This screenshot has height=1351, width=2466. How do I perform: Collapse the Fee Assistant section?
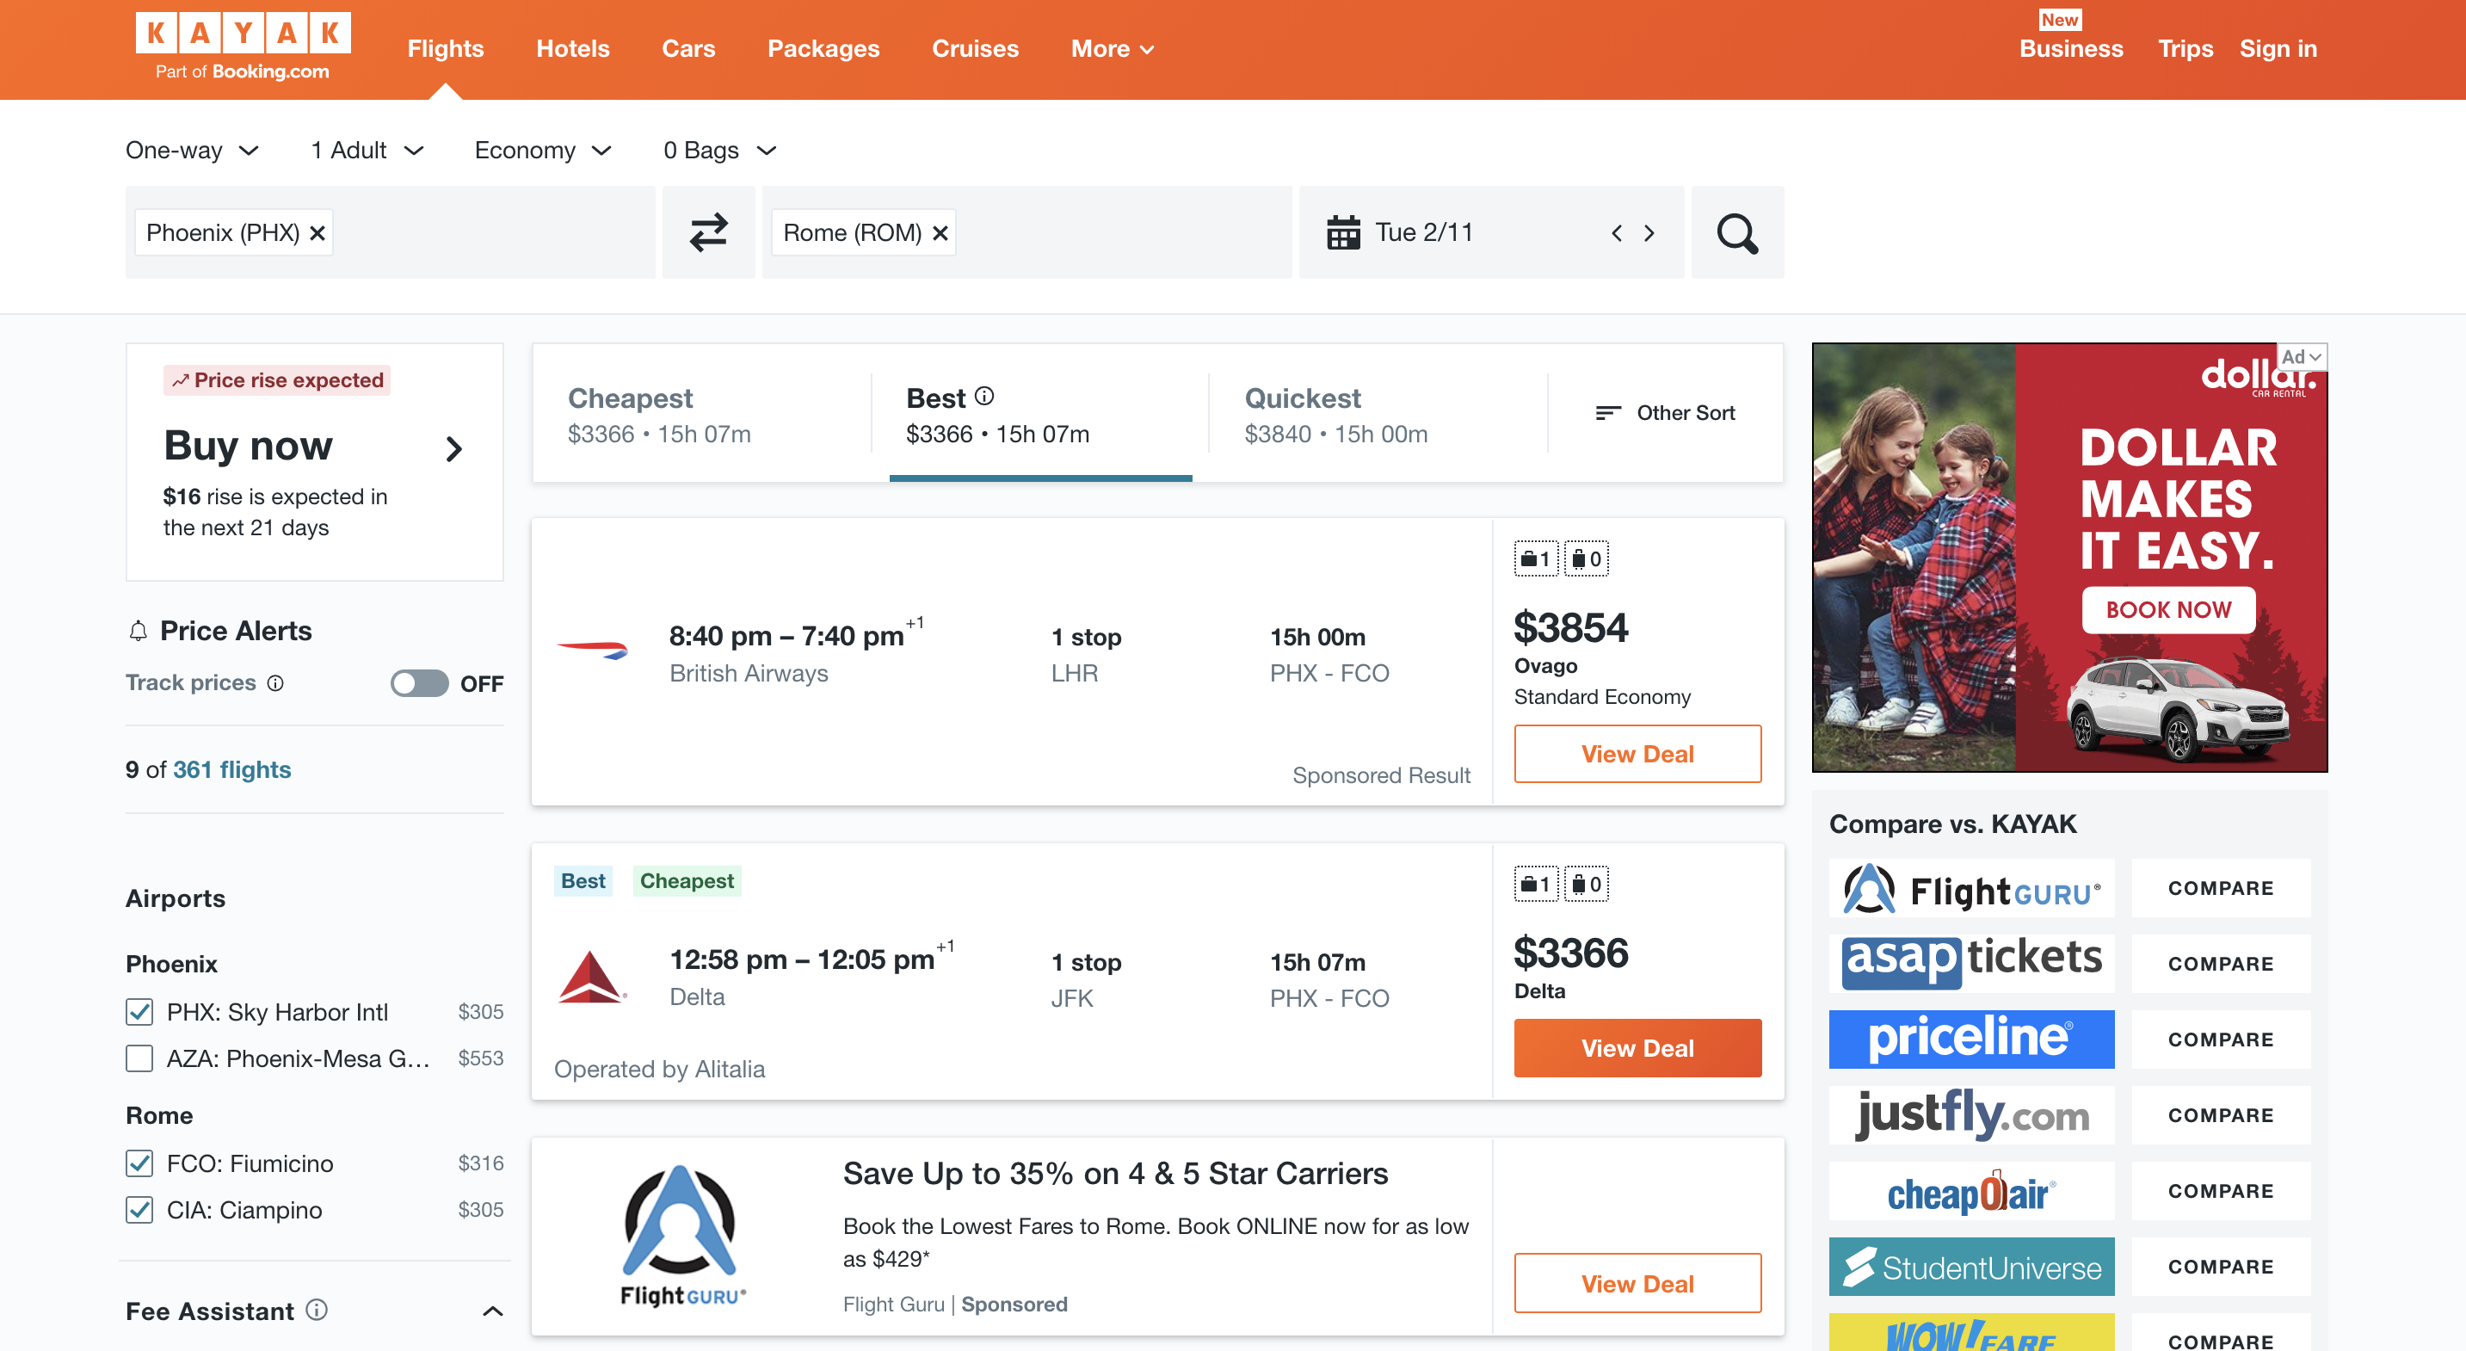point(493,1311)
